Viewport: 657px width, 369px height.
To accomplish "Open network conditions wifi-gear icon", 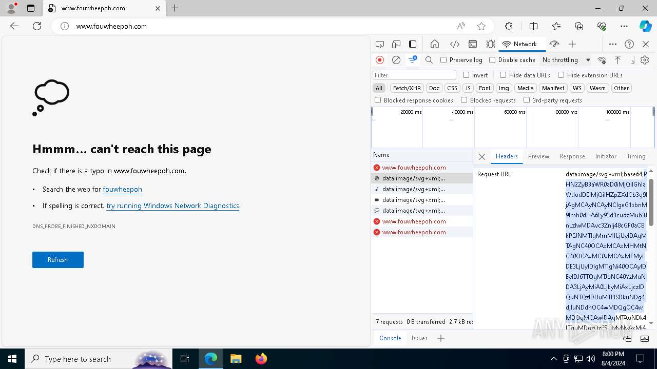I will click(602, 60).
